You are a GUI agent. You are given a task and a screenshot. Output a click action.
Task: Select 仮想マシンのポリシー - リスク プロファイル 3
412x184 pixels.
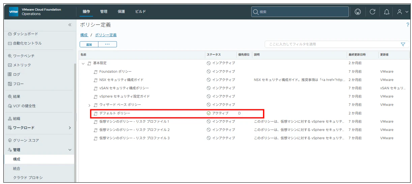click(x=134, y=138)
